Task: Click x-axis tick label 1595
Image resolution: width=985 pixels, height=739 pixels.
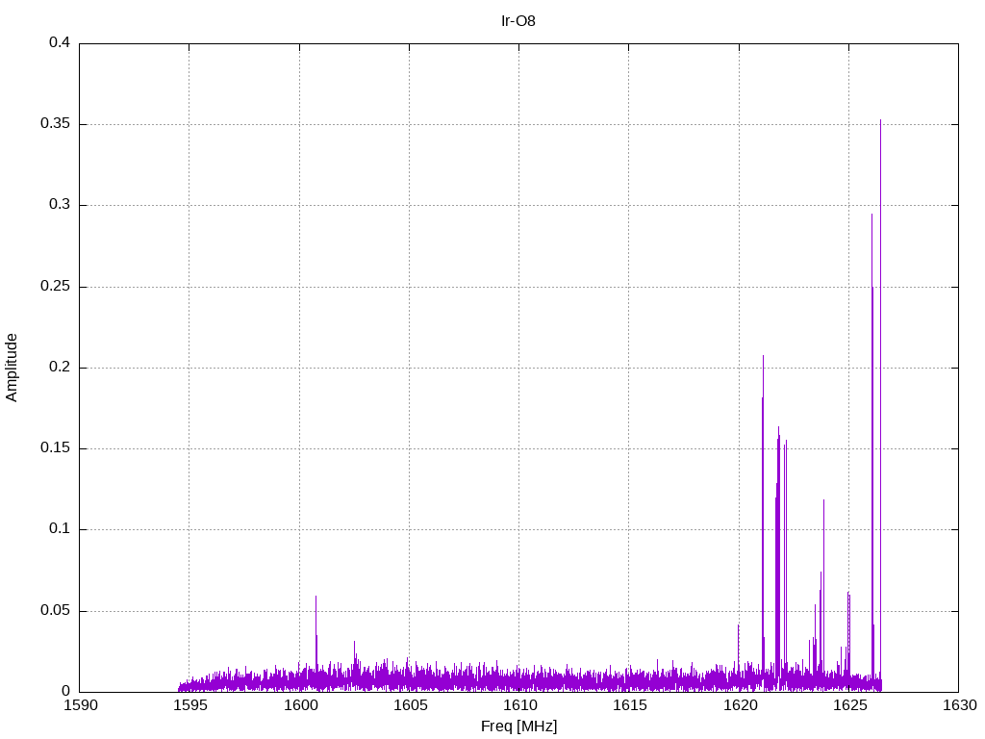Action: point(190,705)
